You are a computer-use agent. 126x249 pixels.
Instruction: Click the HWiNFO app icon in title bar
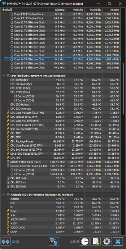click(4, 3)
